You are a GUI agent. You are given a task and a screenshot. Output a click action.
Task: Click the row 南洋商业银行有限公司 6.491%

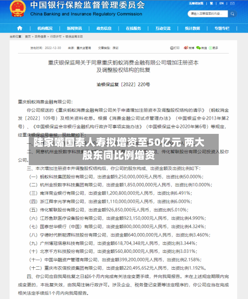pyautogui.click(x=111, y=193)
